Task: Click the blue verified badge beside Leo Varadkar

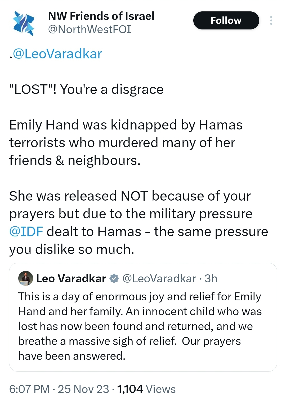Action: pyautogui.click(x=114, y=279)
